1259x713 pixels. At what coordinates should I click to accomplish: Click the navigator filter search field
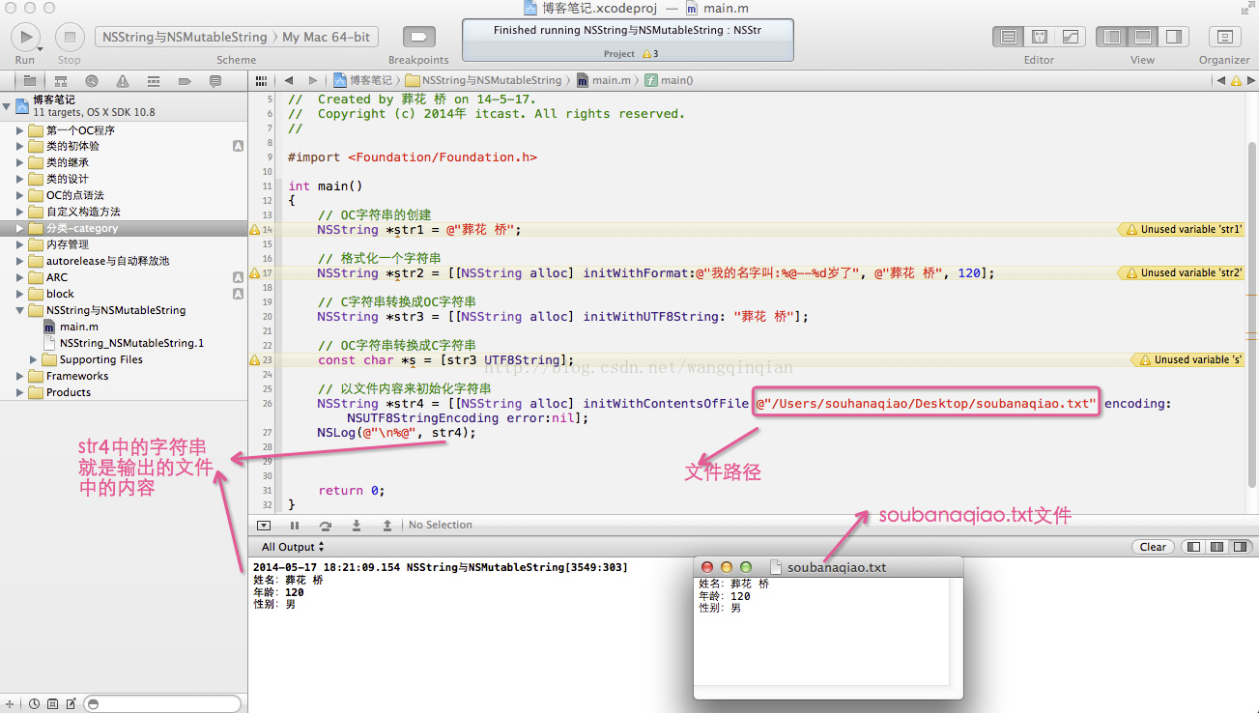point(162,704)
